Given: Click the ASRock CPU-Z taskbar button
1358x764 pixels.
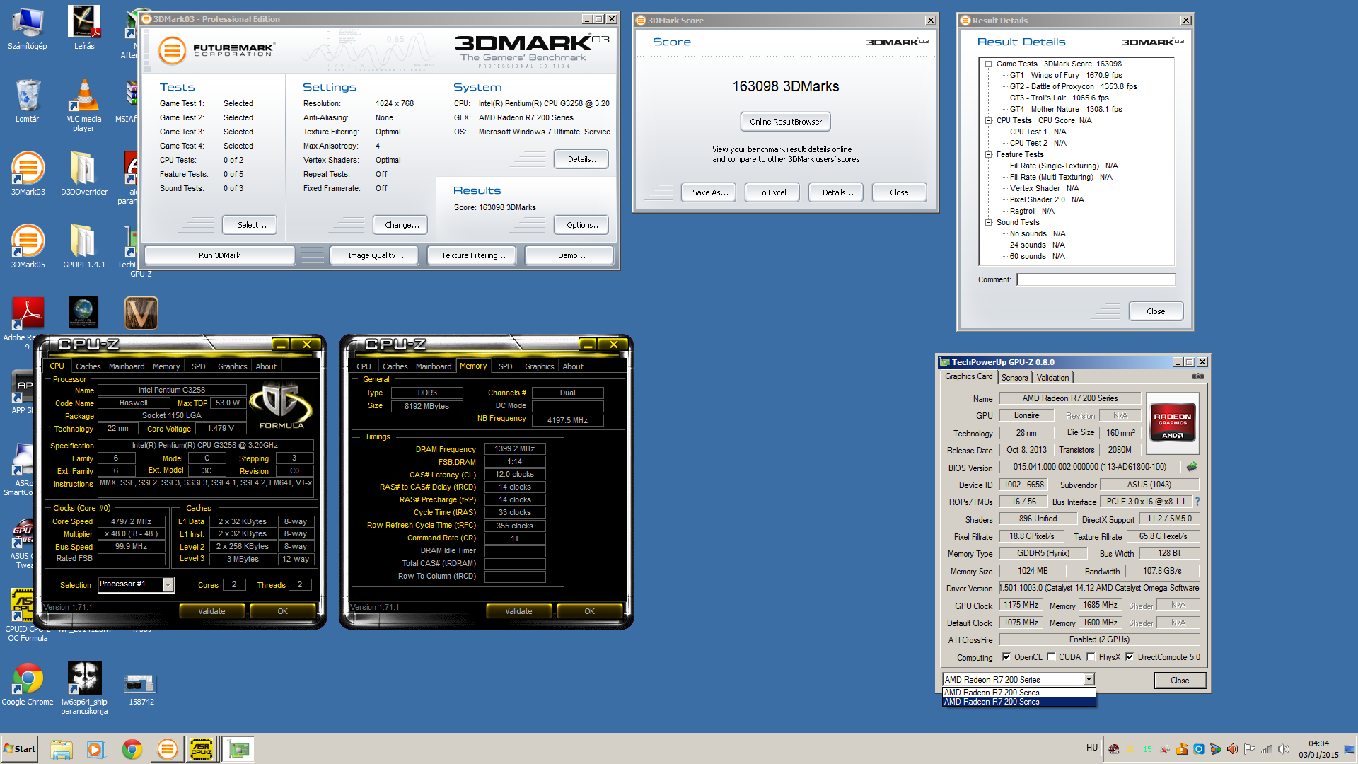Looking at the screenshot, I should click(202, 749).
